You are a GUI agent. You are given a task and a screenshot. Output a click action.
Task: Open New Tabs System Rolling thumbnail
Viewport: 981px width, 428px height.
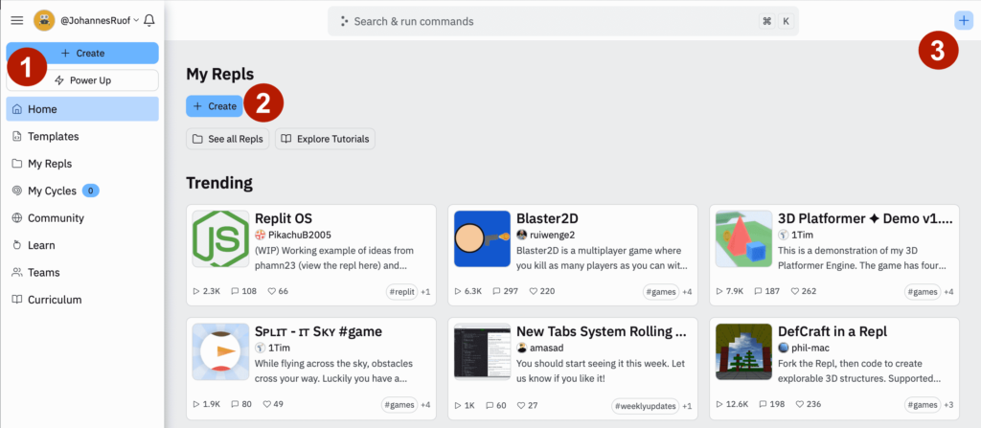click(483, 351)
